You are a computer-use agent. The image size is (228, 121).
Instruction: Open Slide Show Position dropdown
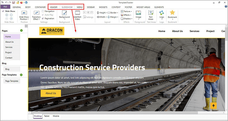click(24, 15)
